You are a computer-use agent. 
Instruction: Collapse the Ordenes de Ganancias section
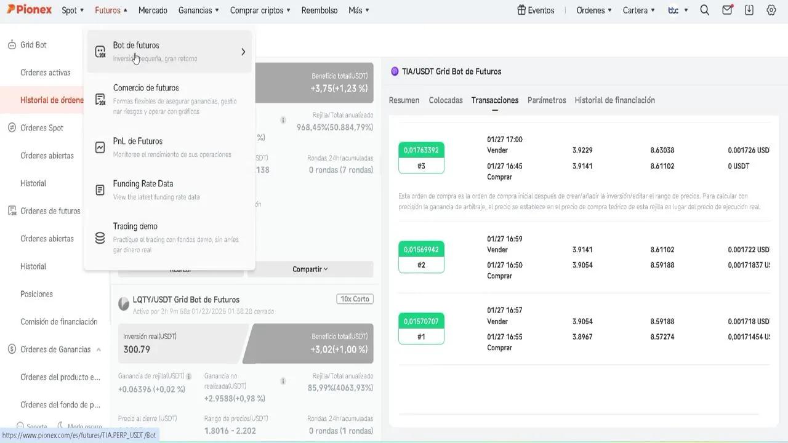pyautogui.click(x=98, y=349)
